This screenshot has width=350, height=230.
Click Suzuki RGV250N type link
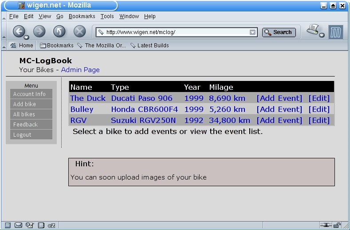pos(143,120)
